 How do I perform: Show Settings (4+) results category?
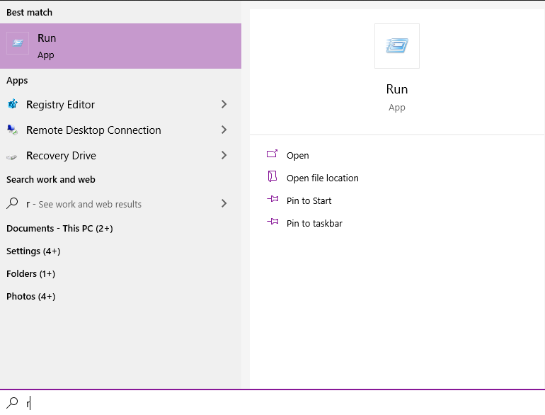(33, 251)
